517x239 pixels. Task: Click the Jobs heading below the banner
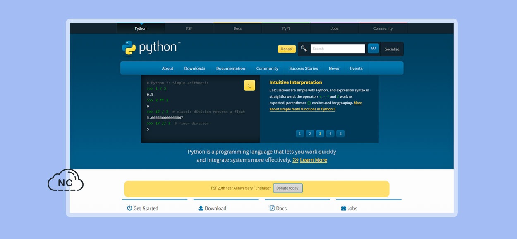(x=352, y=209)
